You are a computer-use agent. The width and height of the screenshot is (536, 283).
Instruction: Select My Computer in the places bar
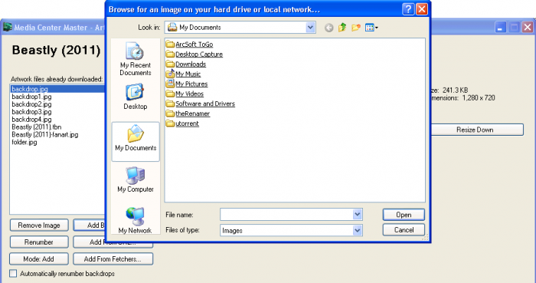click(136, 179)
